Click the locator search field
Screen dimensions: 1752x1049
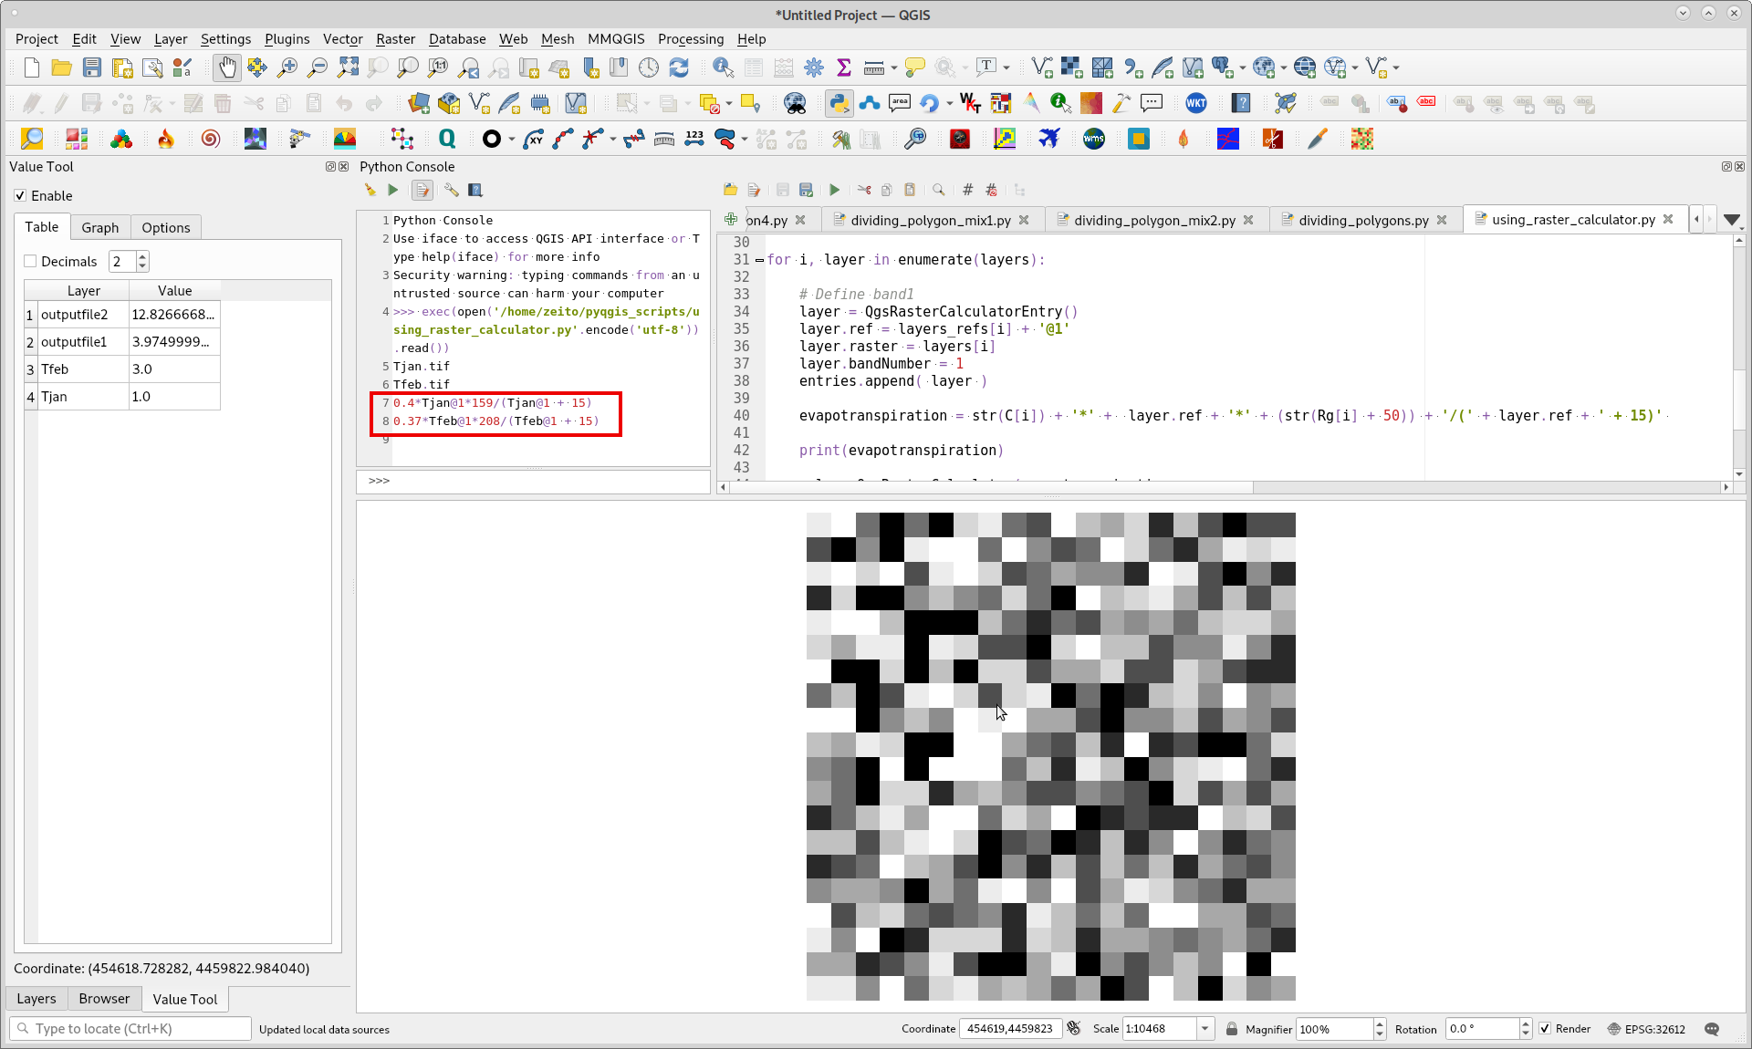click(130, 1029)
